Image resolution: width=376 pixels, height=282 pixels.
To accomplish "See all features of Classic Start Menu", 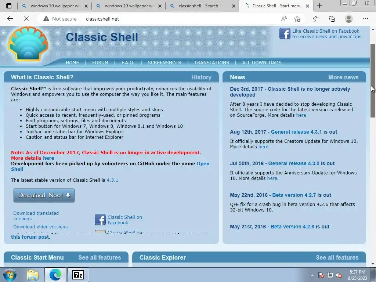I will click(x=100, y=257).
